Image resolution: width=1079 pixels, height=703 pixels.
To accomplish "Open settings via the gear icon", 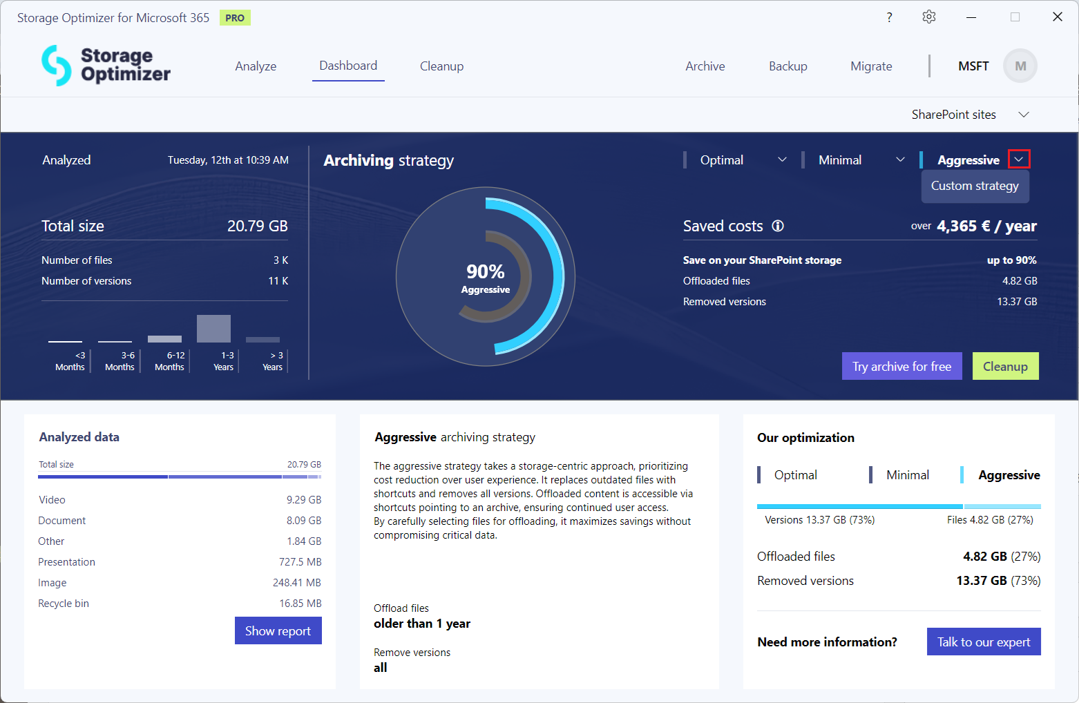I will click(x=929, y=17).
